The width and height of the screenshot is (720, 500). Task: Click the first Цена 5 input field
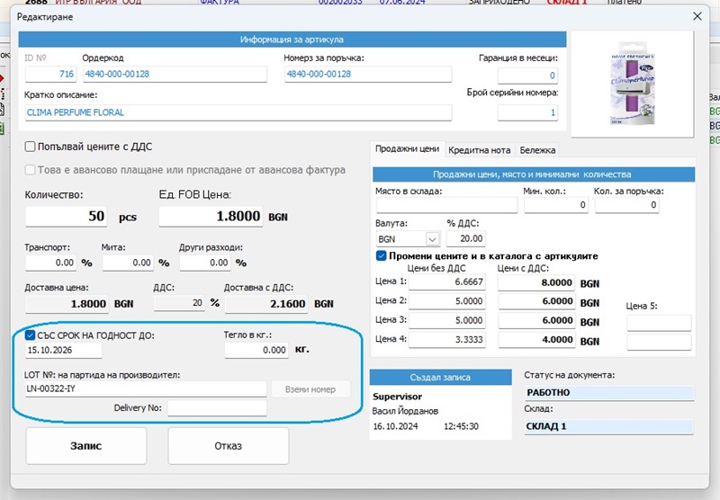(659, 323)
